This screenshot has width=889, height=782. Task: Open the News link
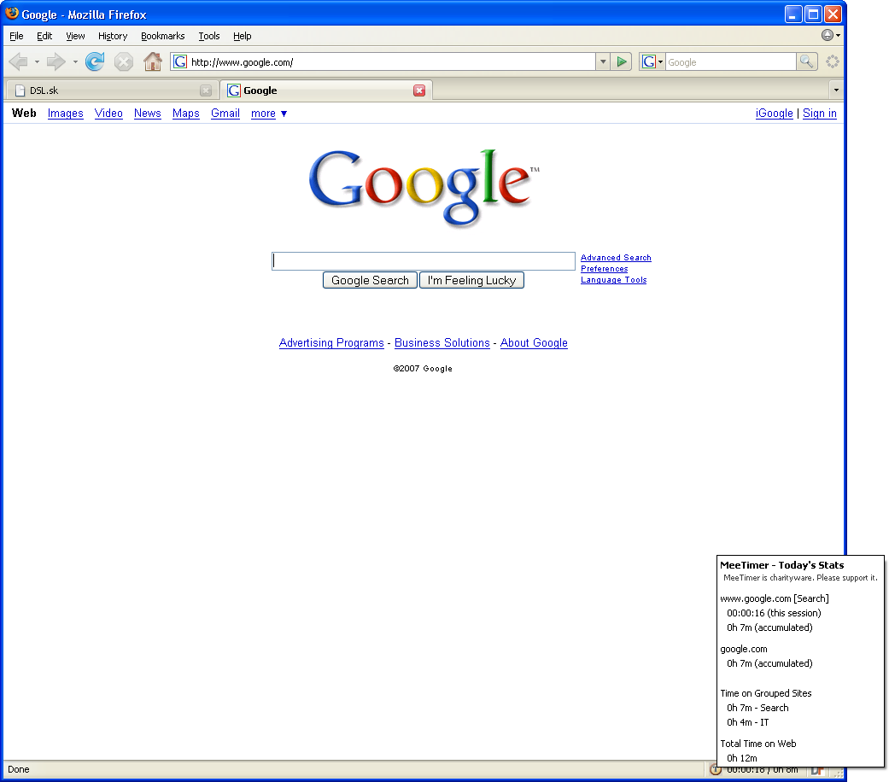tap(148, 114)
